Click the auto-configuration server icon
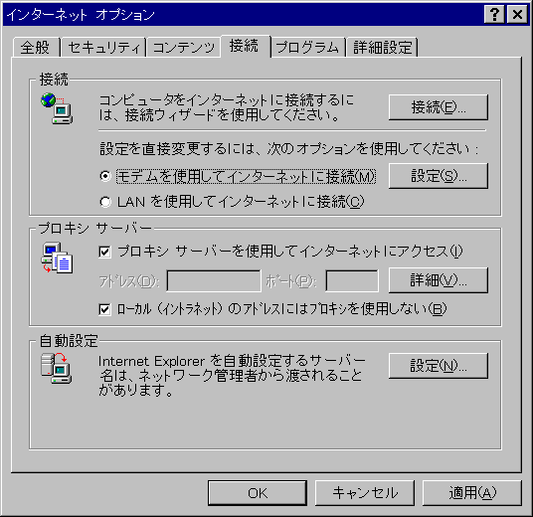533x517 pixels. (x=57, y=368)
